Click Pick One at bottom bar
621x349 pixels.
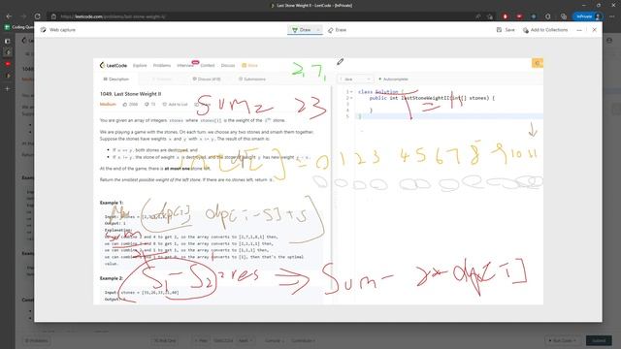[165, 340]
